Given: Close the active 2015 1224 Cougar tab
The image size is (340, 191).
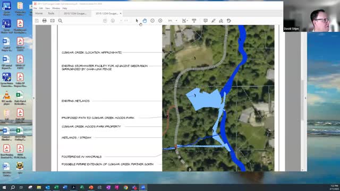Looking at the screenshot, I should point(121,13).
